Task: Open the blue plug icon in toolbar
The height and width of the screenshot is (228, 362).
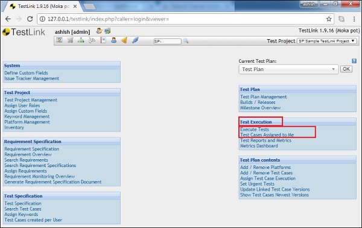Action: 135,40
